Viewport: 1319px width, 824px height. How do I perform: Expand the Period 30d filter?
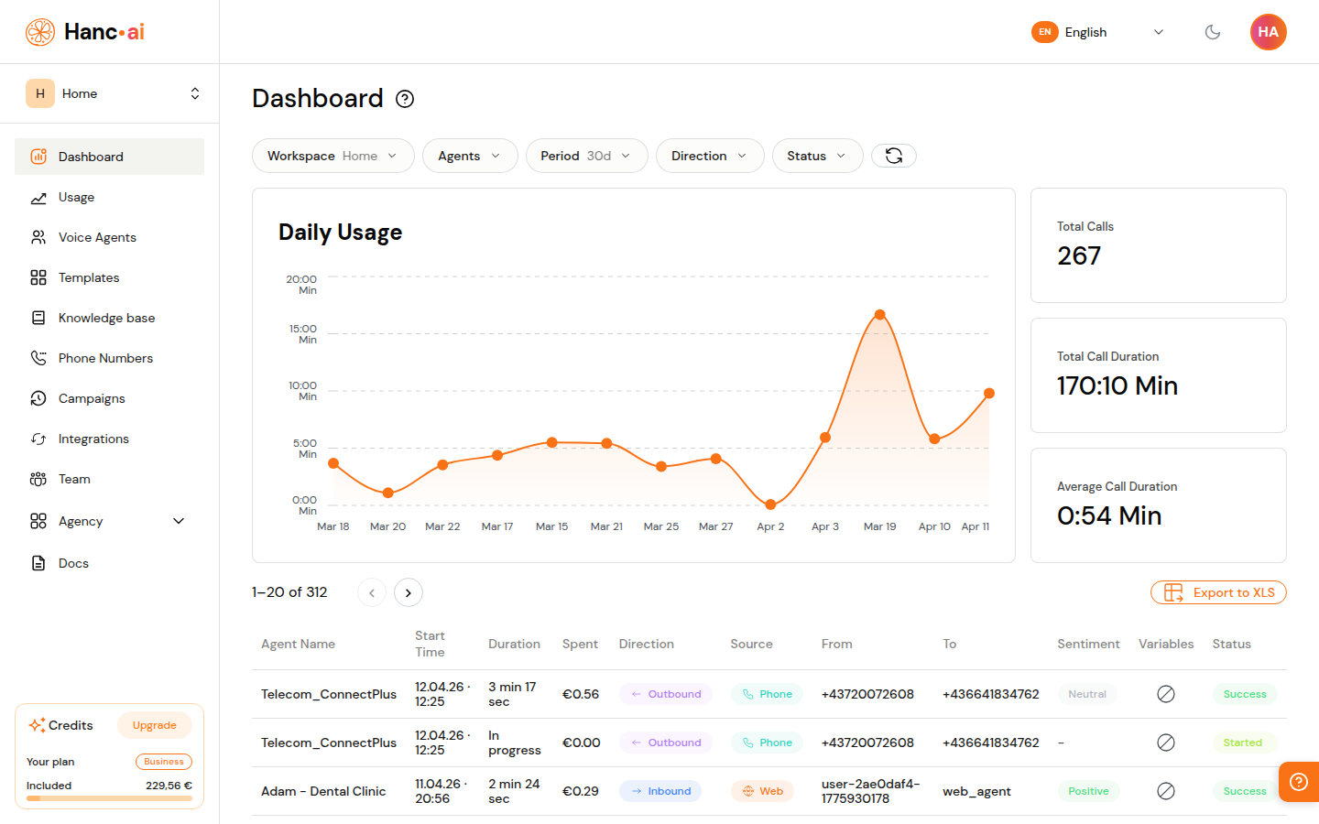(x=586, y=156)
